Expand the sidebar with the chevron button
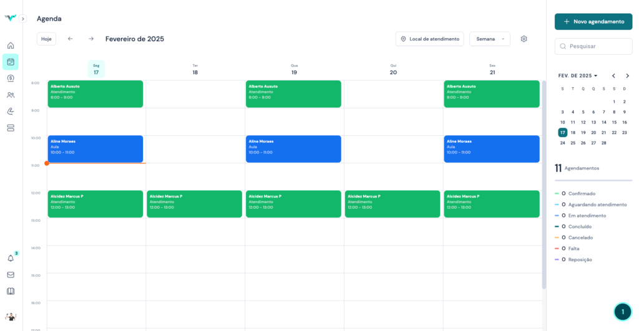 23,19
